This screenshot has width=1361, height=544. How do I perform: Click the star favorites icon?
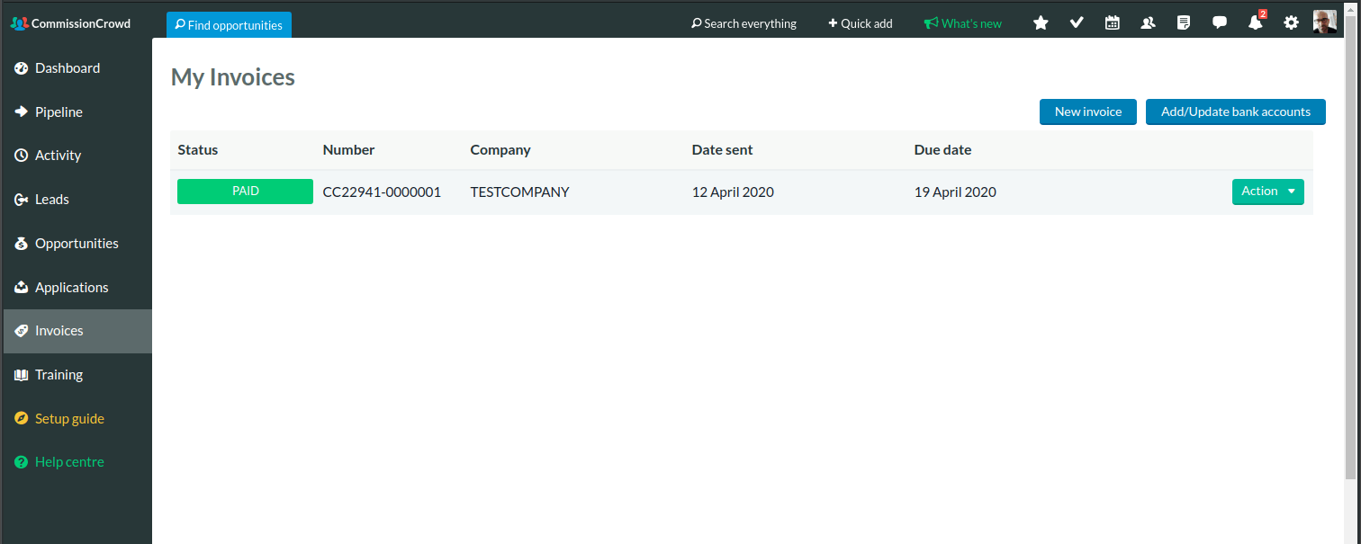point(1041,23)
